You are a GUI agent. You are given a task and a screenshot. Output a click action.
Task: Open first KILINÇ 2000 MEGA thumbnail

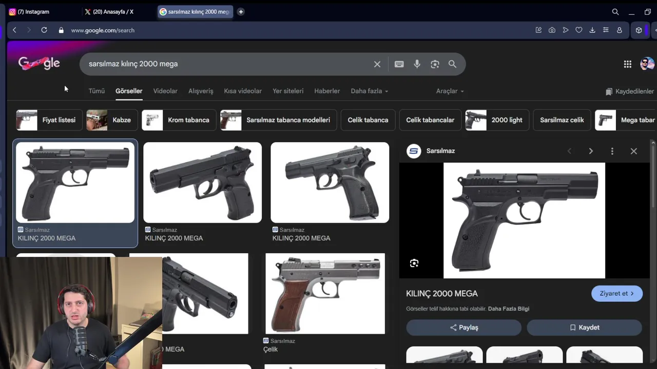(75, 182)
